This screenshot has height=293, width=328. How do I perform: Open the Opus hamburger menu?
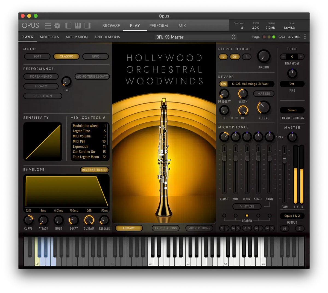pos(48,25)
